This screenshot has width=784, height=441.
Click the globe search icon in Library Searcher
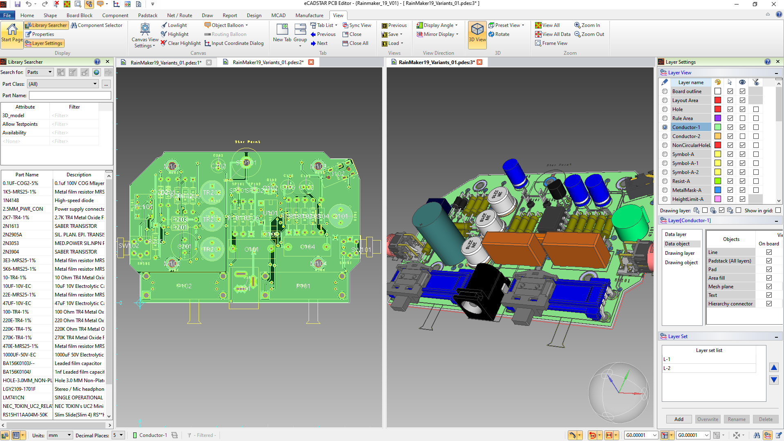96,72
